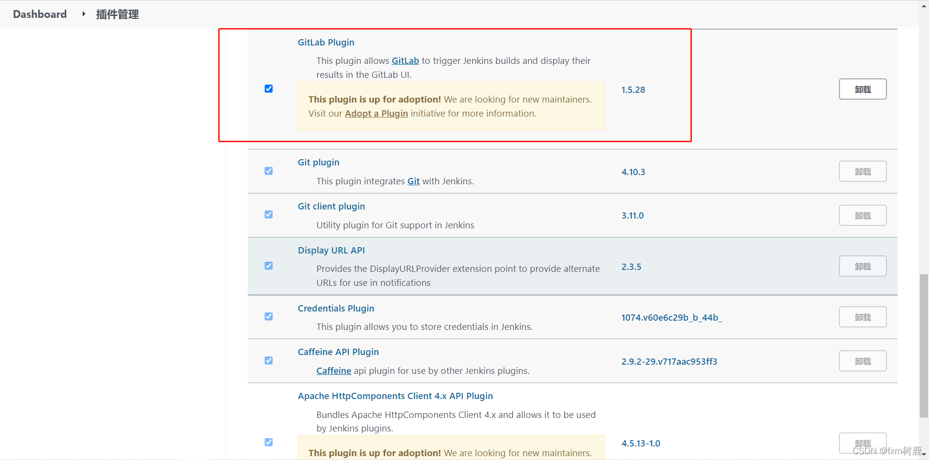Click version 4.5.13-1.0
929x460 pixels.
click(x=641, y=443)
